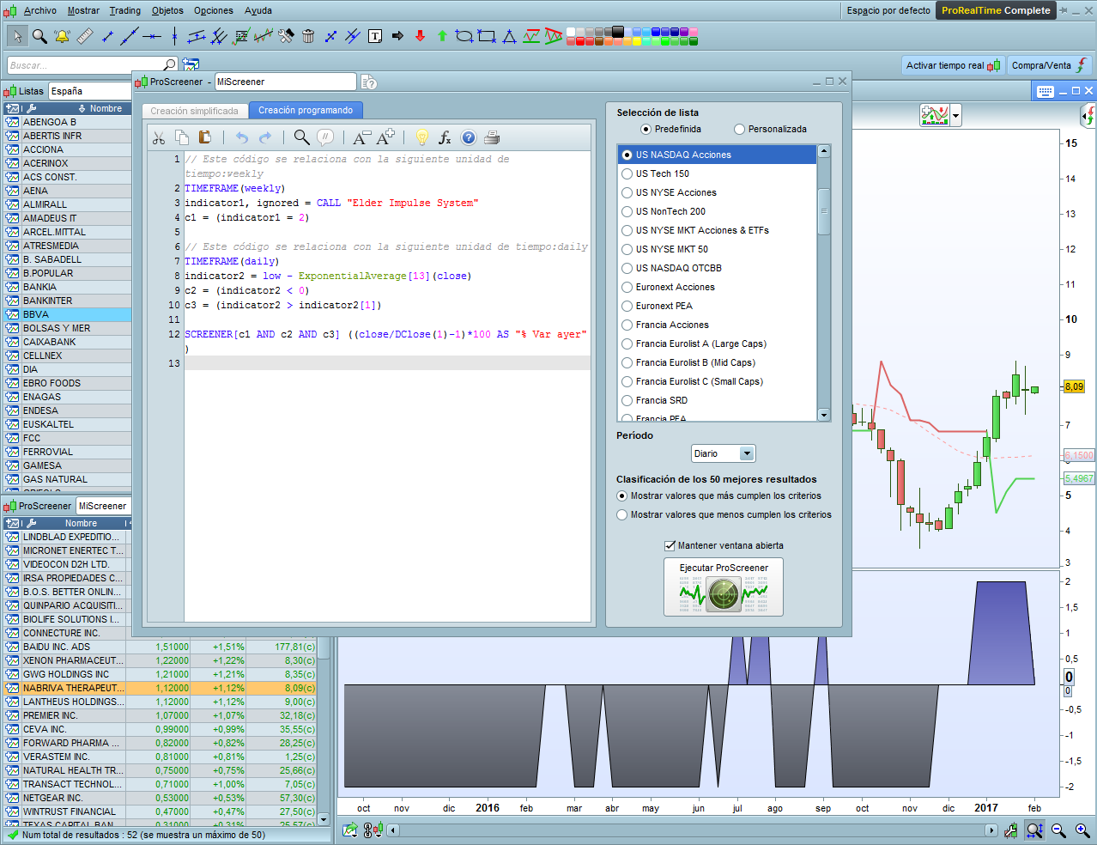Image resolution: width=1097 pixels, height=845 pixels.
Task: Click the red down arrow tool
Action: [420, 36]
